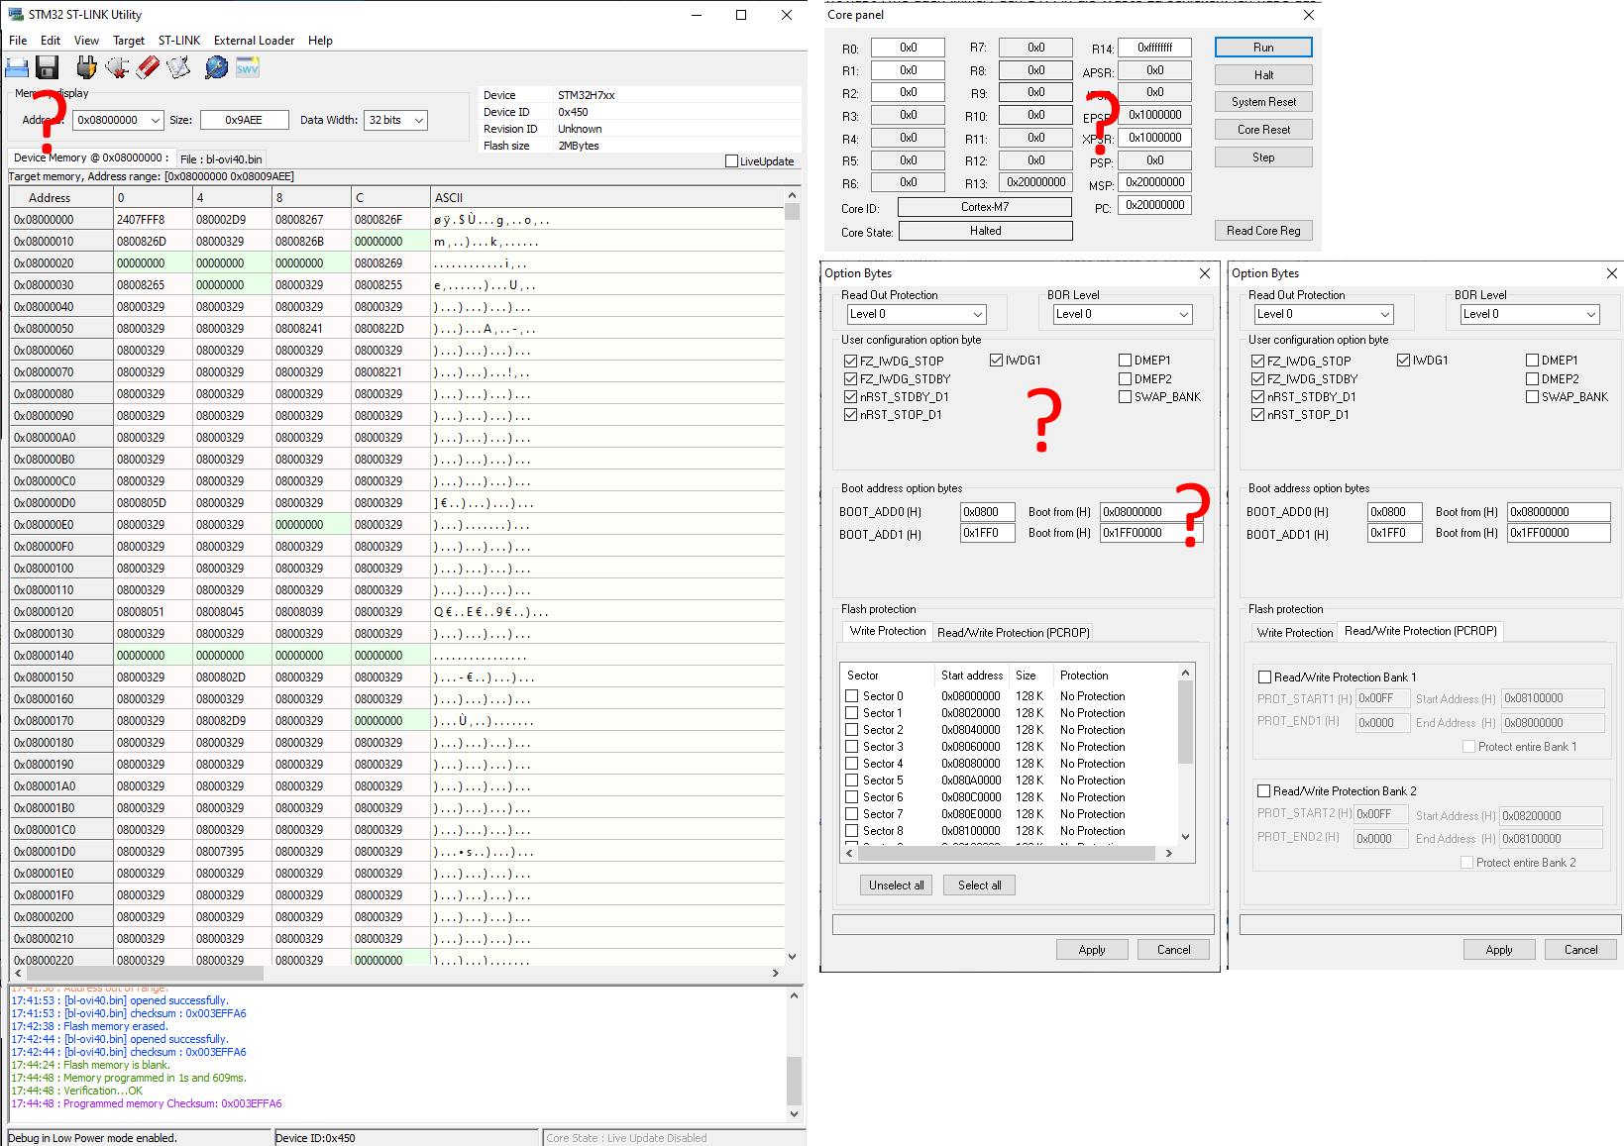Click BOOT_ADD0 field 0x0800 in the left Option Bytes window
The width and height of the screenshot is (1624, 1146).
(x=987, y=512)
